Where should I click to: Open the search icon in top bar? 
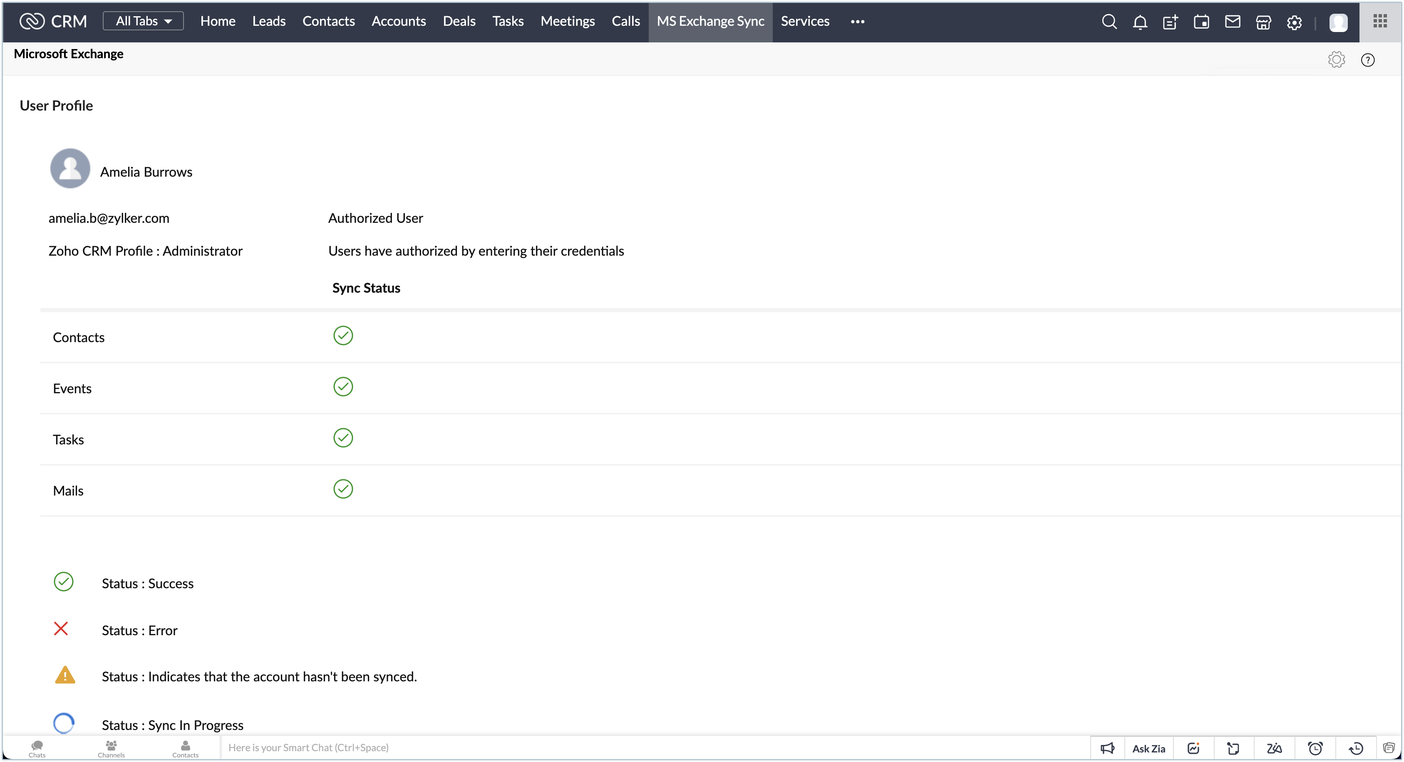[1109, 22]
